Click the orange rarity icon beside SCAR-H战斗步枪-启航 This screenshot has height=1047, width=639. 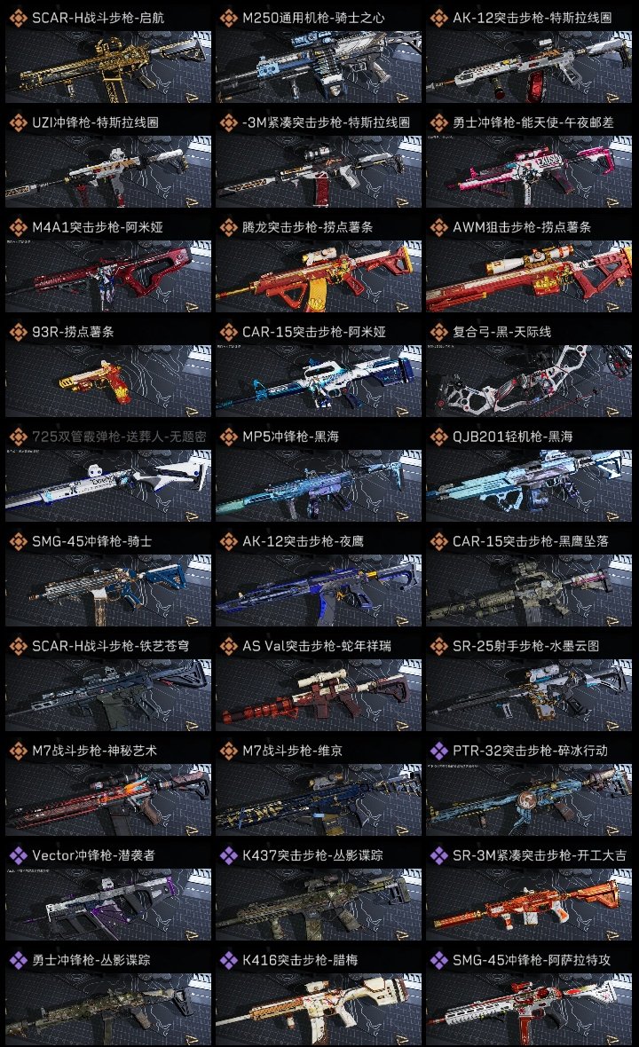coord(18,18)
